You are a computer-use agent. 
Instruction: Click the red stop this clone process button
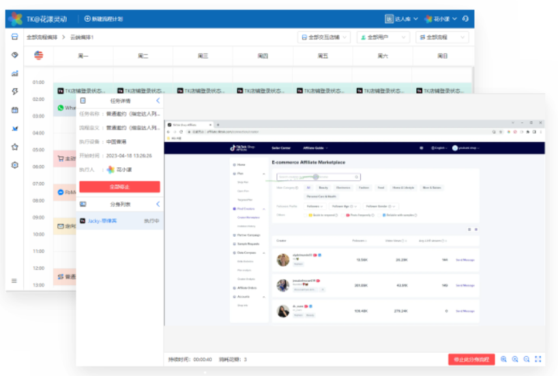point(471,359)
